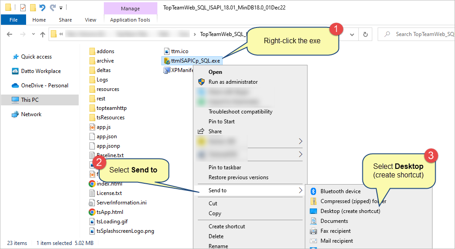The image size is (455, 249).
Task: Select the Chrome icon of index.html
Action: coord(92,184)
